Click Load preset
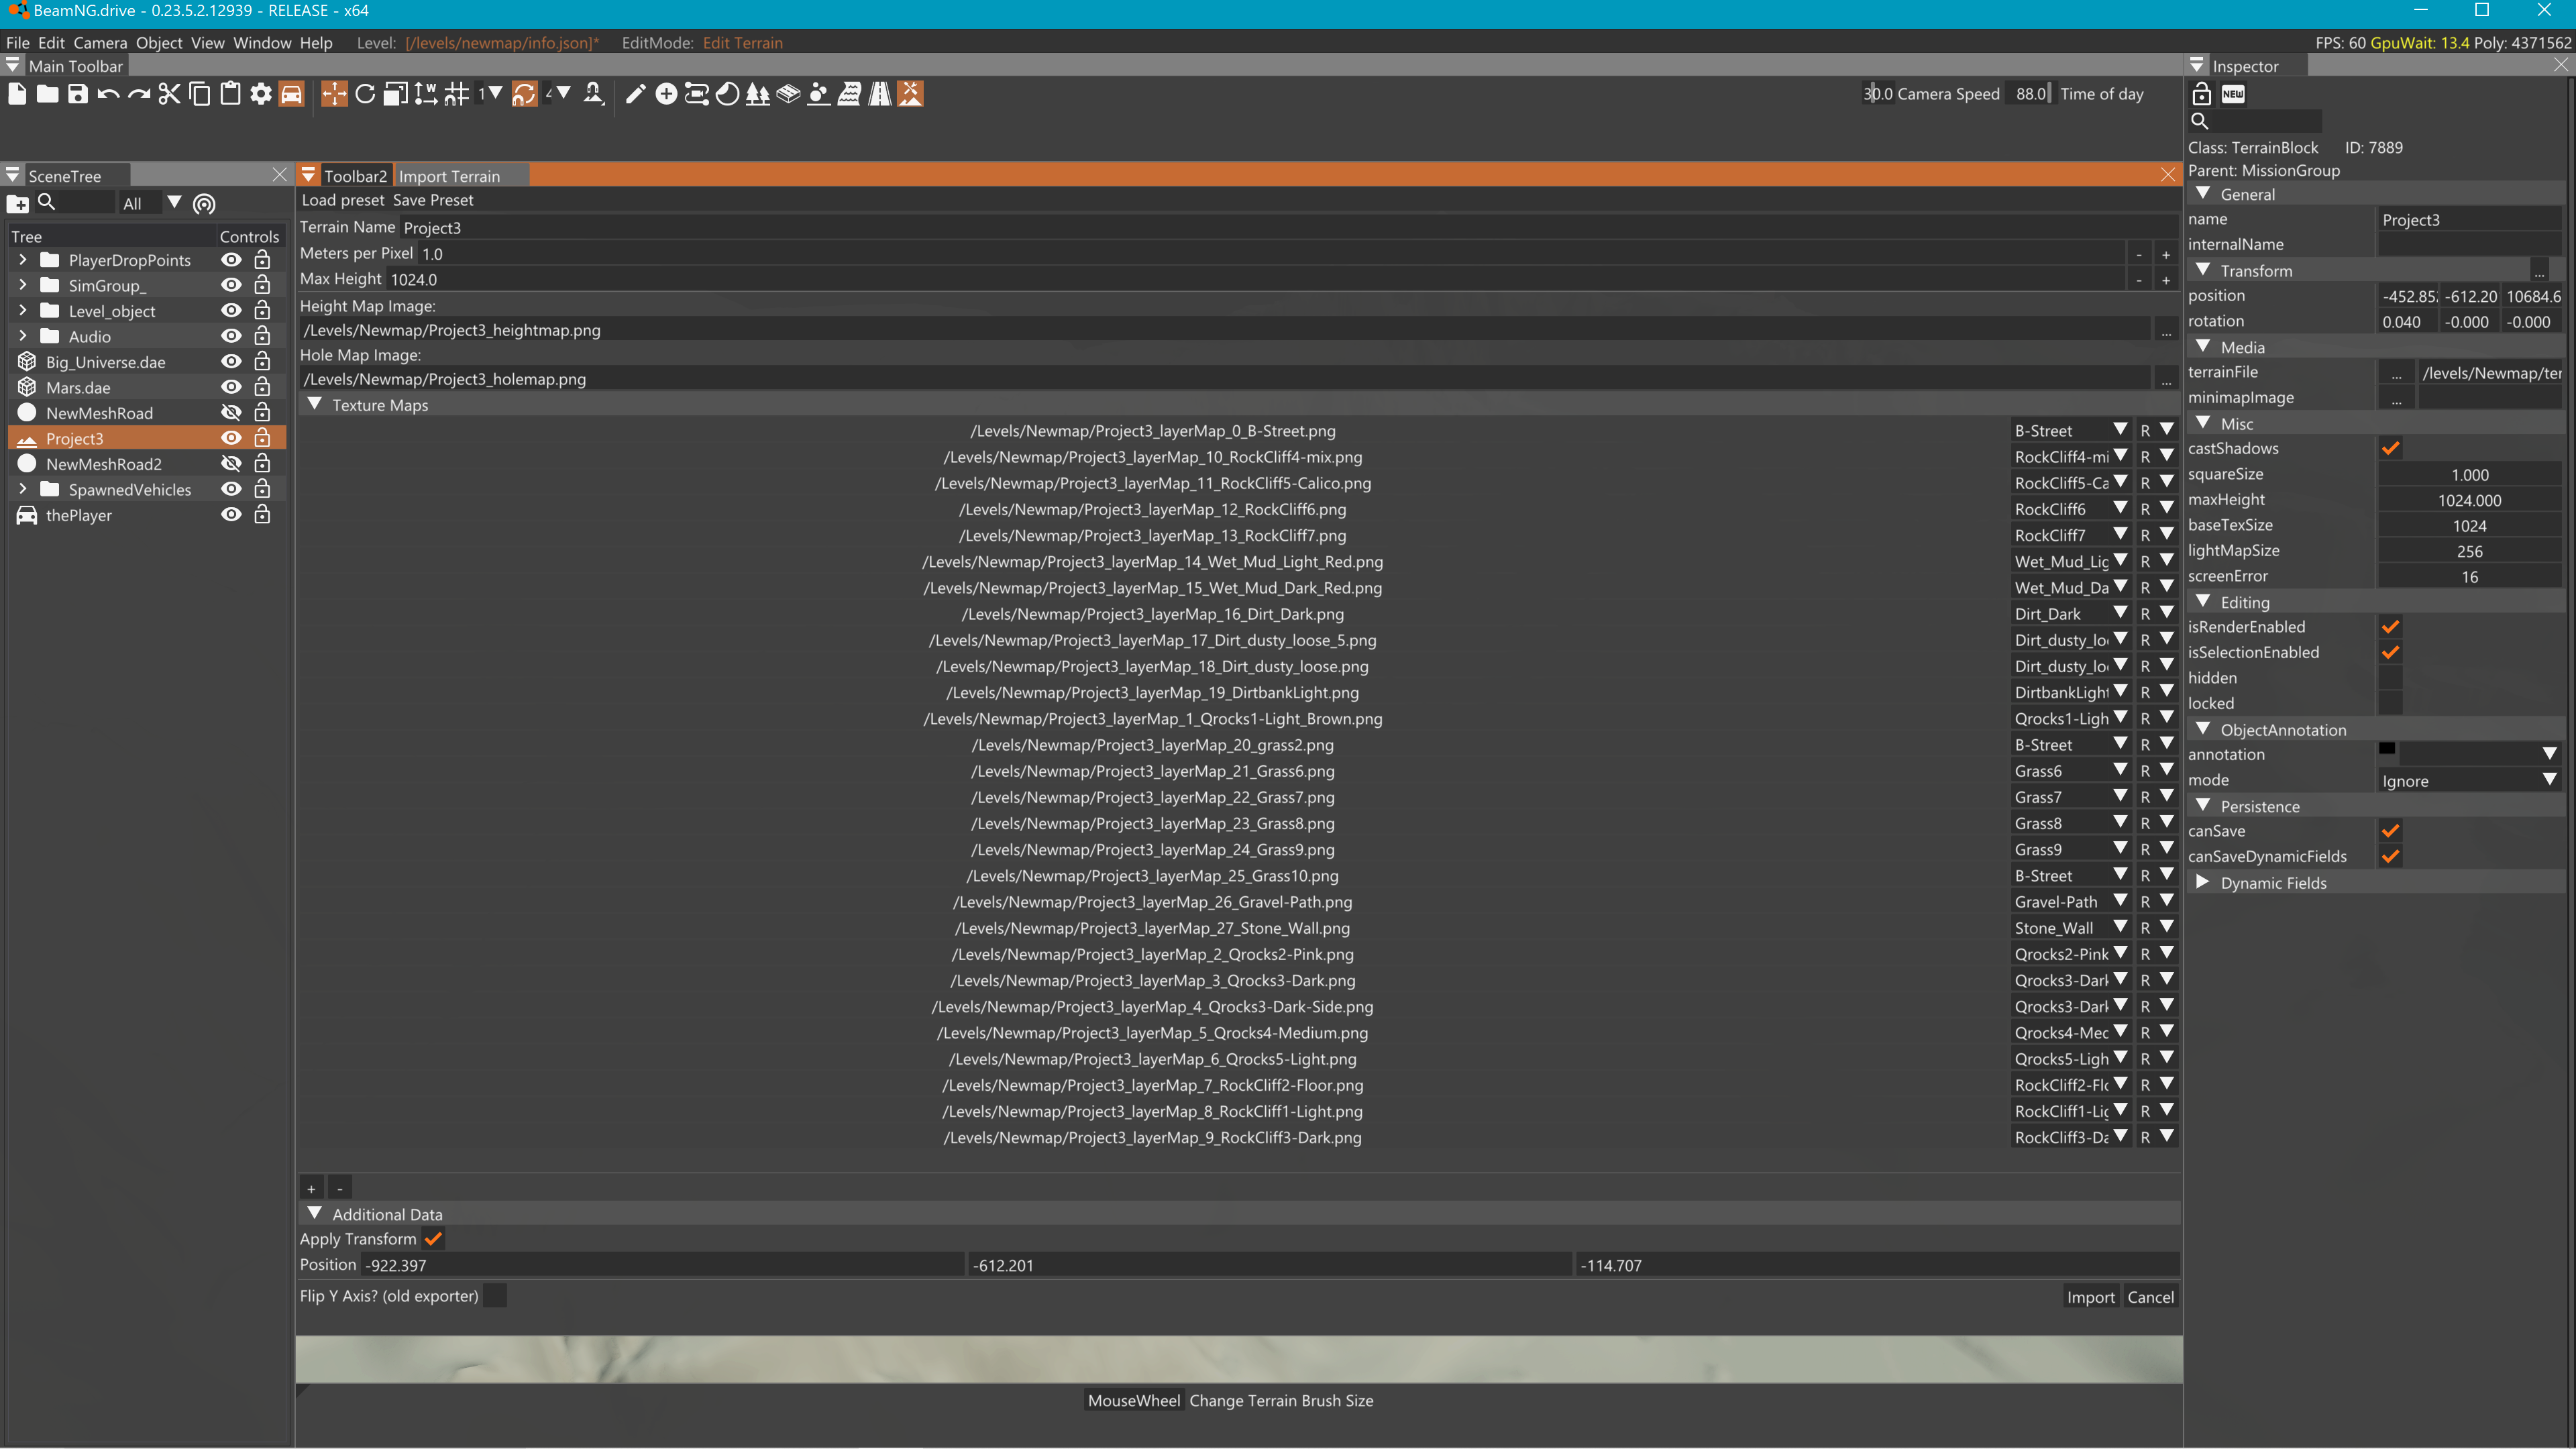 pyautogui.click(x=343, y=200)
